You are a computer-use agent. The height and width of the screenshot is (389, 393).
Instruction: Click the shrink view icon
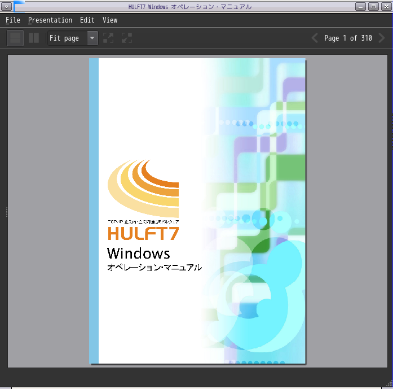[127, 38]
